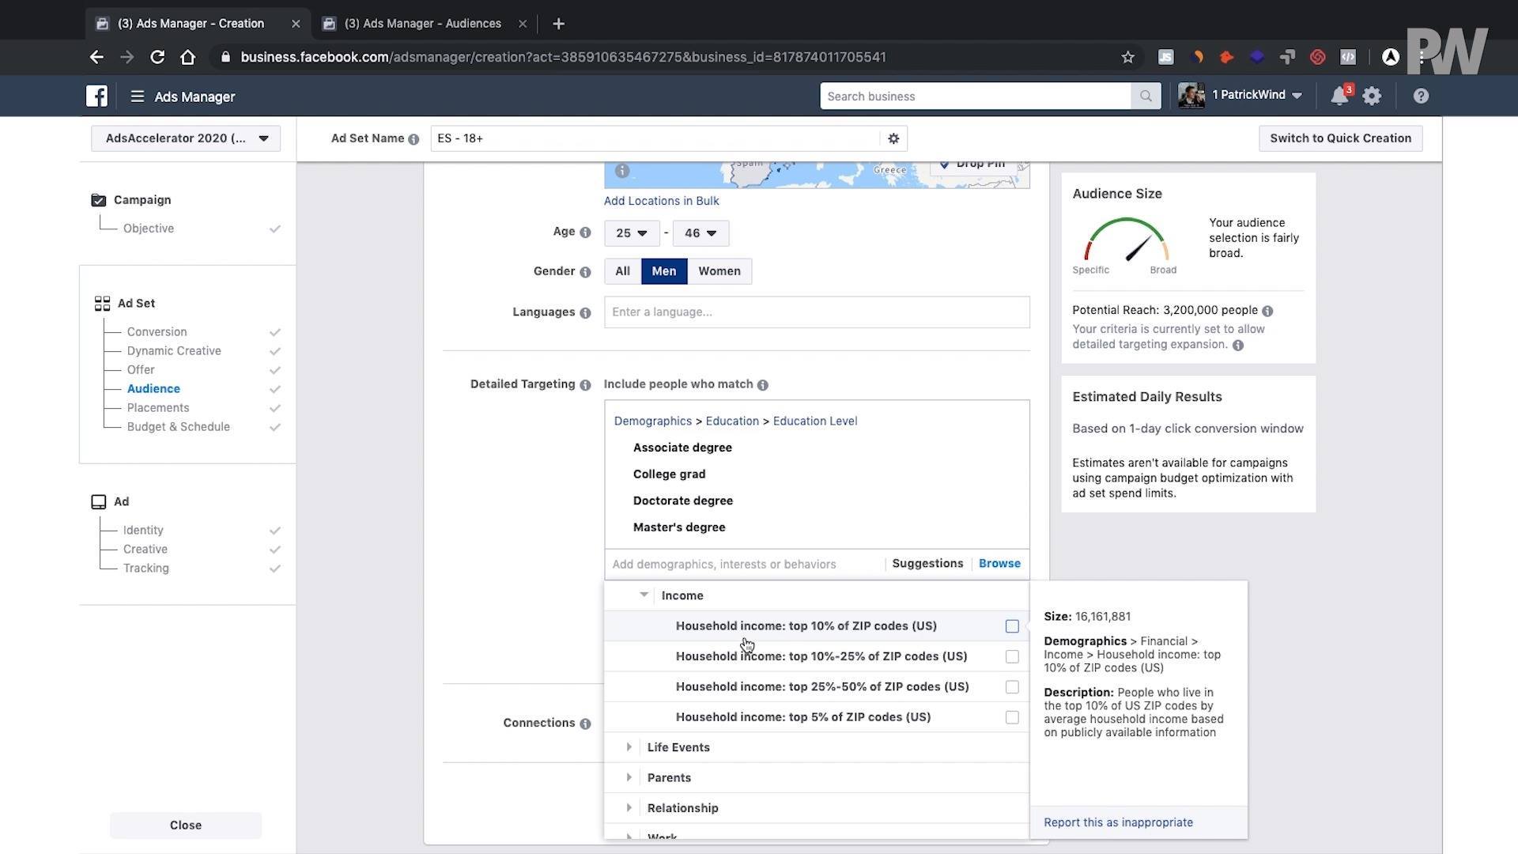
Task: Open AdsAccelerator 2020 campaign dropdown
Action: 186,138
